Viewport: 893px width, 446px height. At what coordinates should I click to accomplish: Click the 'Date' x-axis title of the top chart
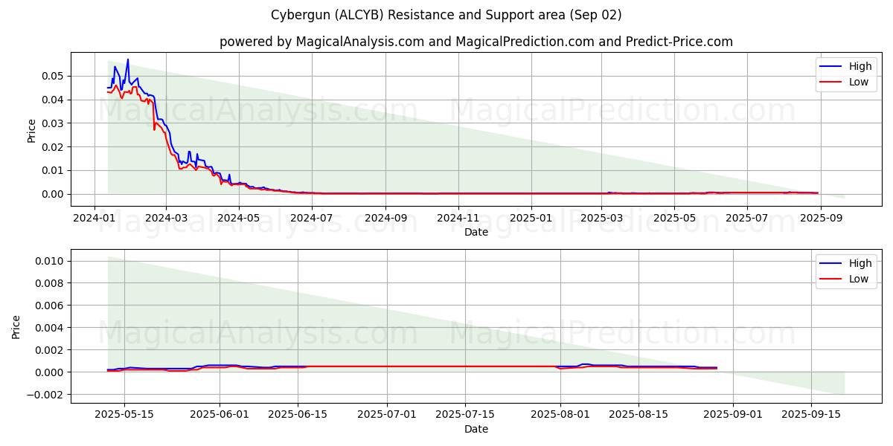point(476,232)
